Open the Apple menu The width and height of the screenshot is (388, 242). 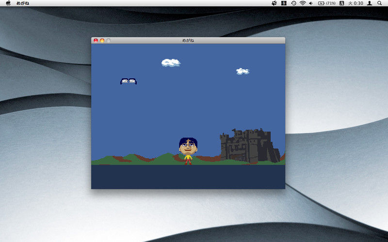point(8,3)
